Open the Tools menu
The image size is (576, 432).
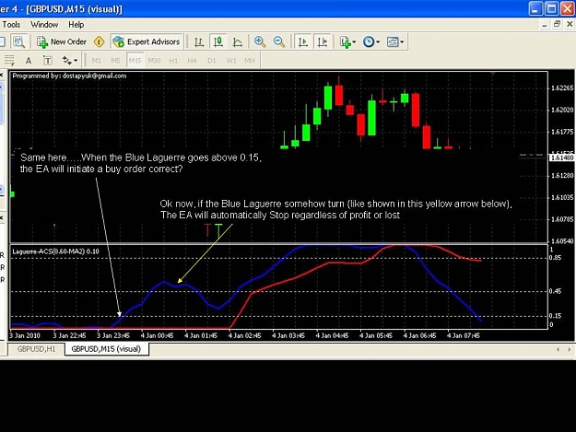click(x=11, y=25)
